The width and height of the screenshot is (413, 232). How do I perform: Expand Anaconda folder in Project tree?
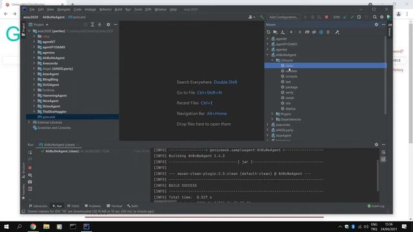point(34,63)
